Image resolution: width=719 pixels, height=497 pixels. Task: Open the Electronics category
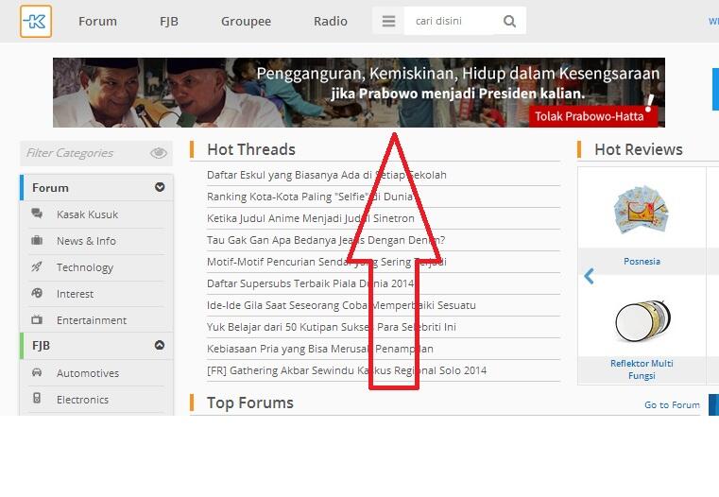pos(82,400)
